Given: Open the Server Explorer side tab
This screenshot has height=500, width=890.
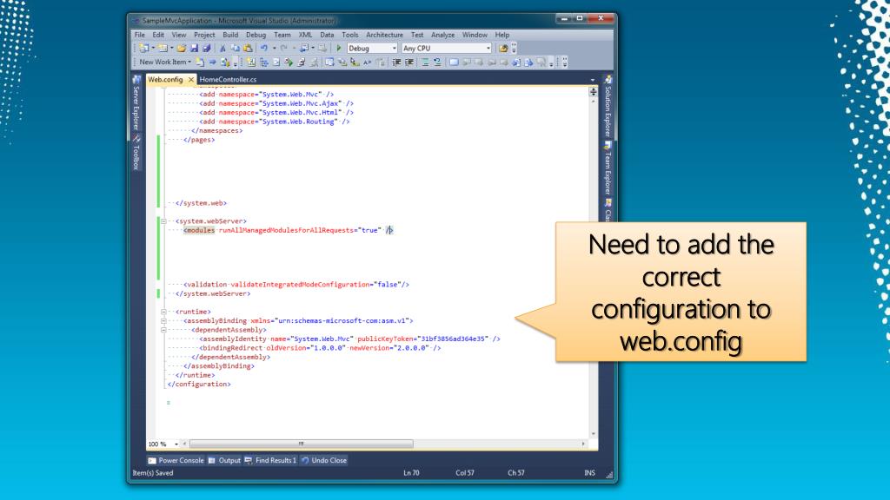Looking at the screenshot, I should click(136, 102).
